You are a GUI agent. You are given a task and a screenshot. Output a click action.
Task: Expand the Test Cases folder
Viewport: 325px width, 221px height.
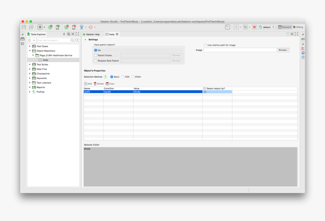click(x=30, y=46)
